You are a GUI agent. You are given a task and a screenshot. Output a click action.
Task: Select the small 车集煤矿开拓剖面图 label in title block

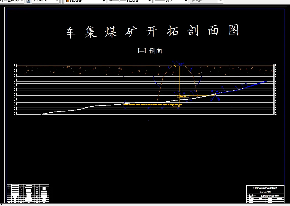(x=270, y=196)
